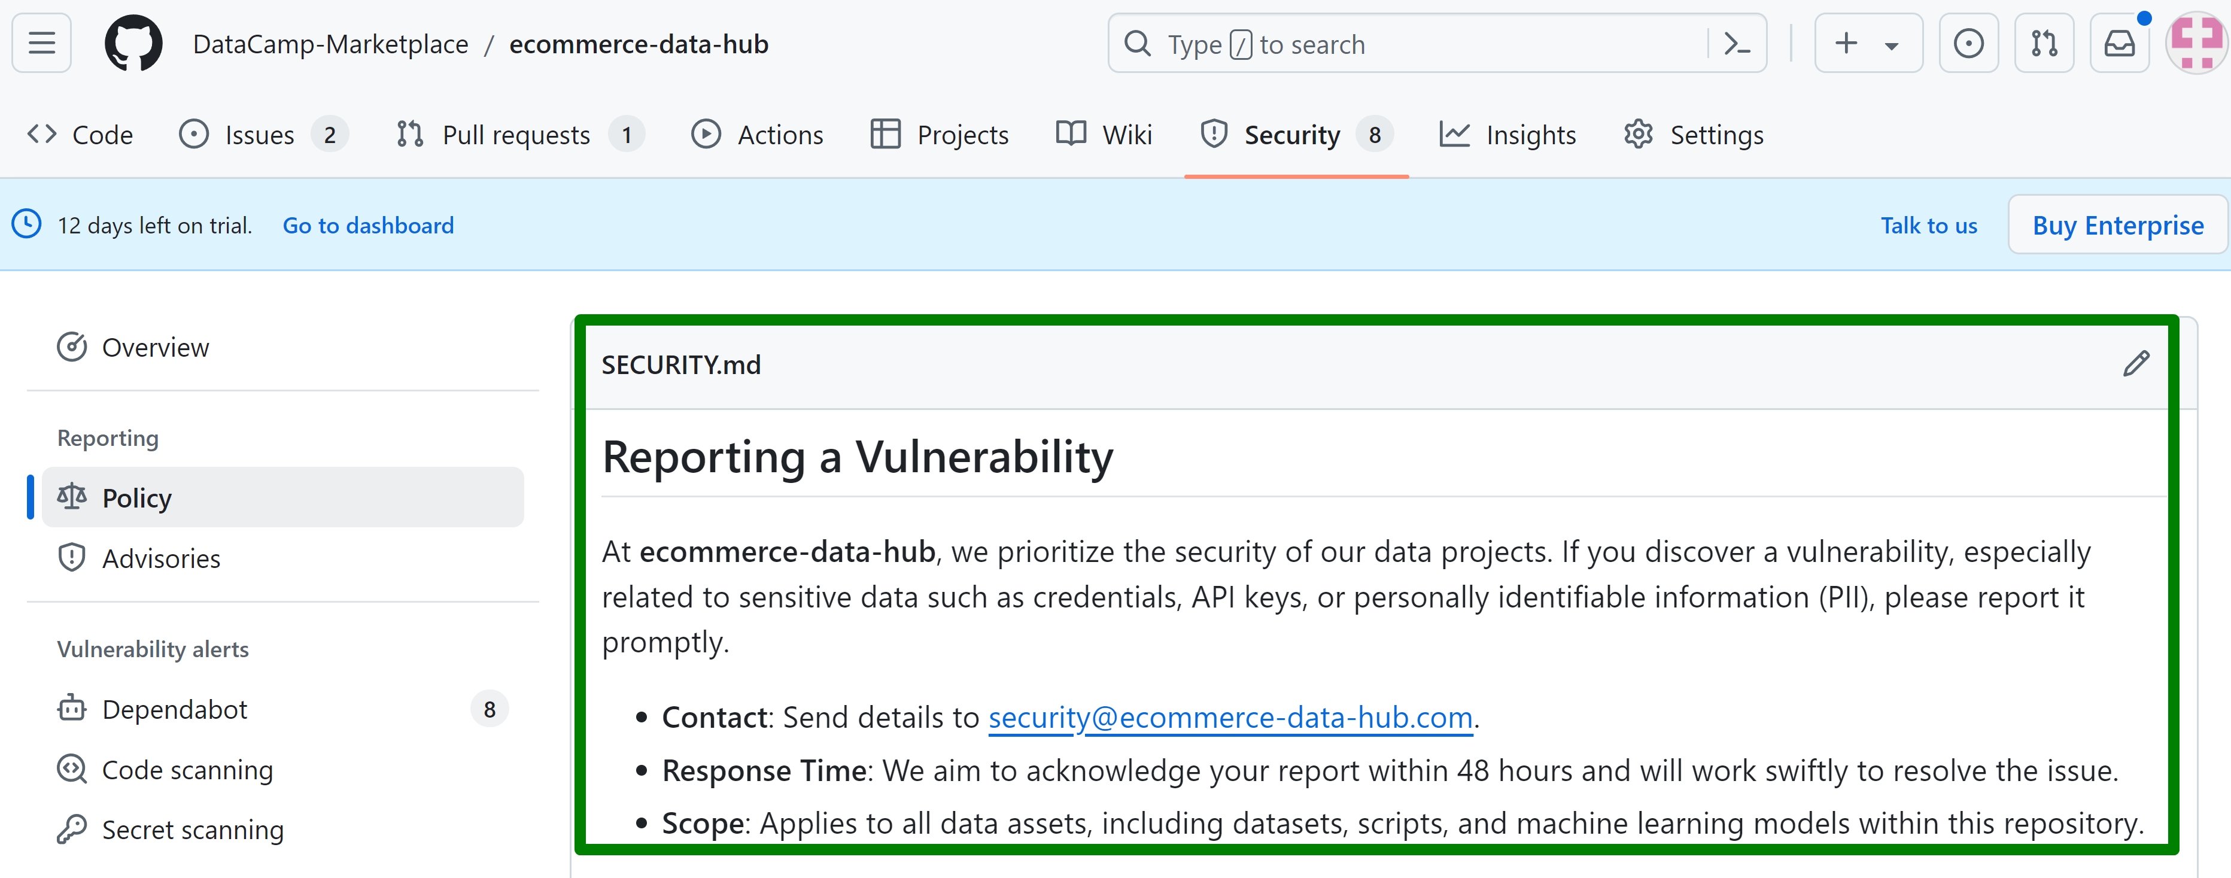
Task: Click DataCamp-Marketplace organization link
Action: [331, 44]
